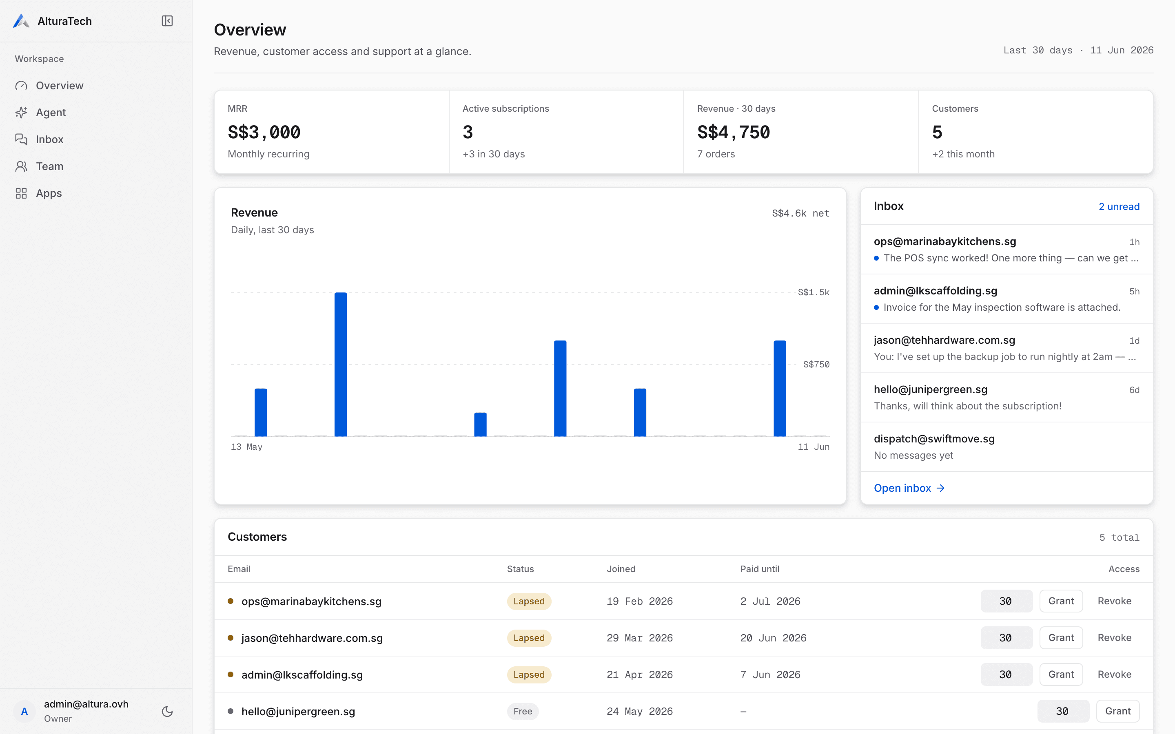Click the Lapsed badge for ops@marinabaykitchens.sg
Viewport: 1175px width, 734px height.
click(529, 601)
